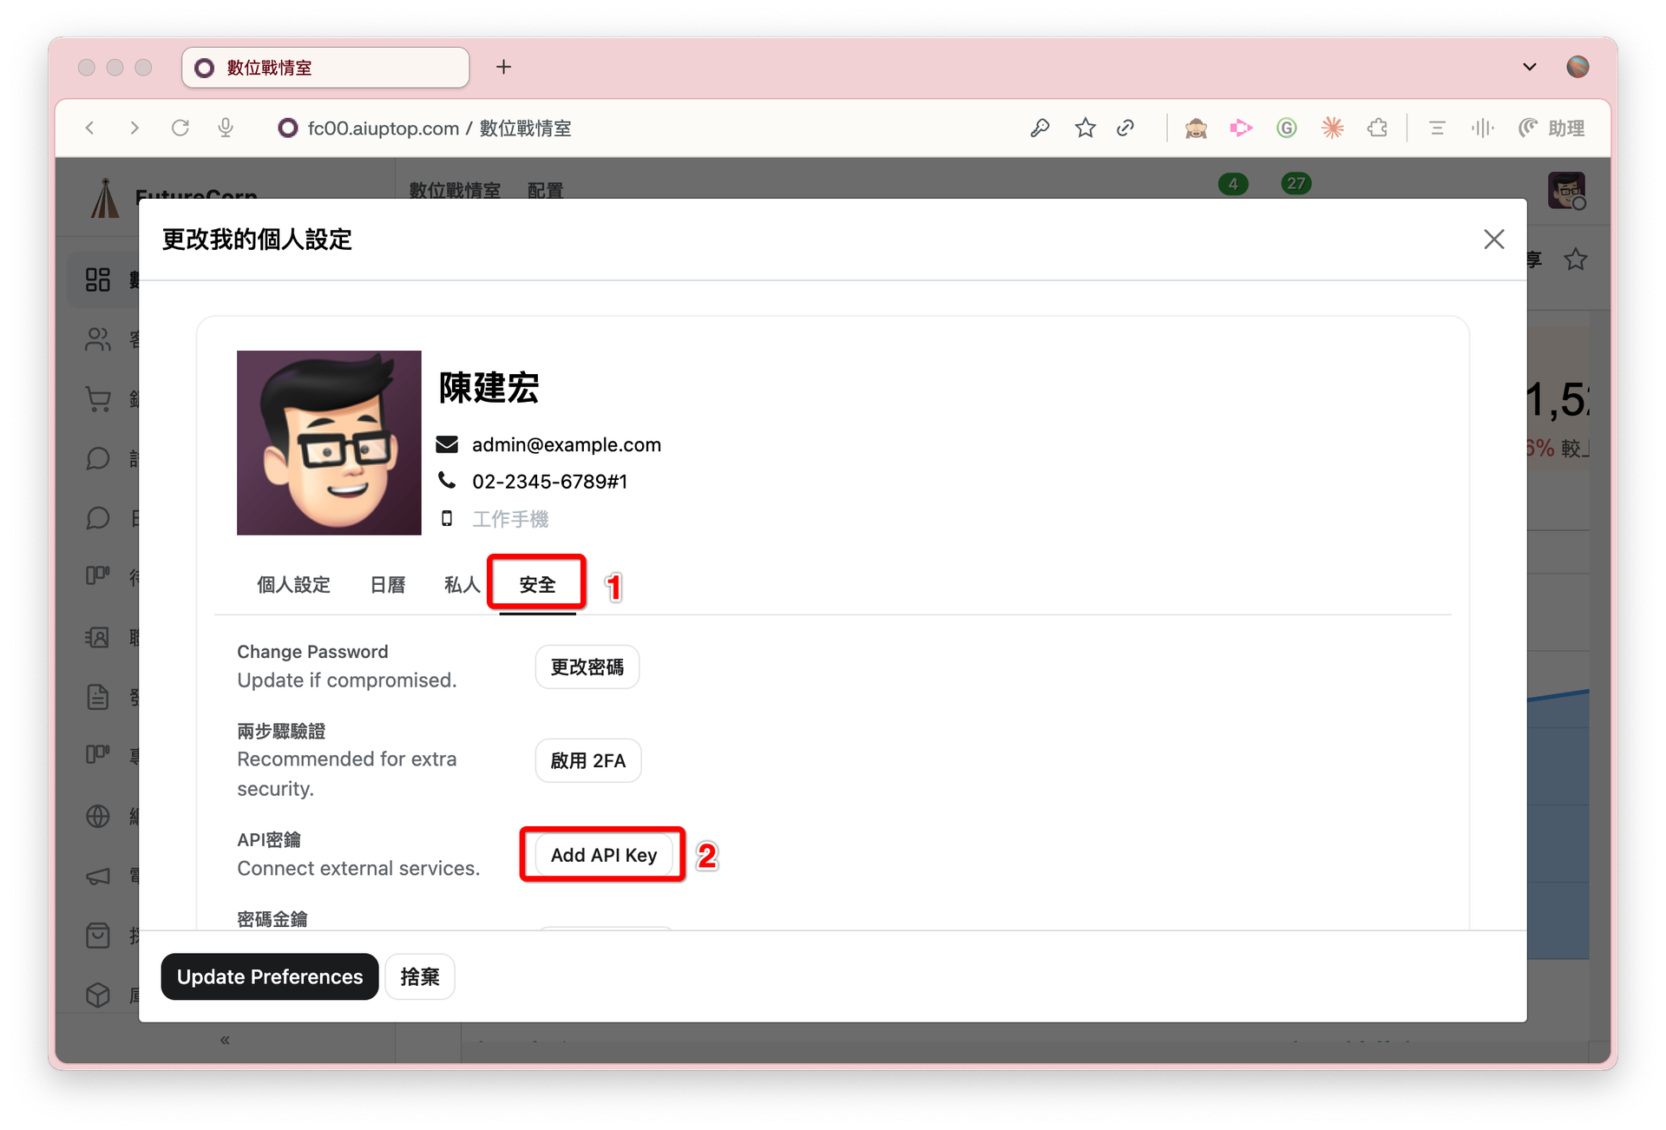Go back with browser back arrow

coord(90,128)
